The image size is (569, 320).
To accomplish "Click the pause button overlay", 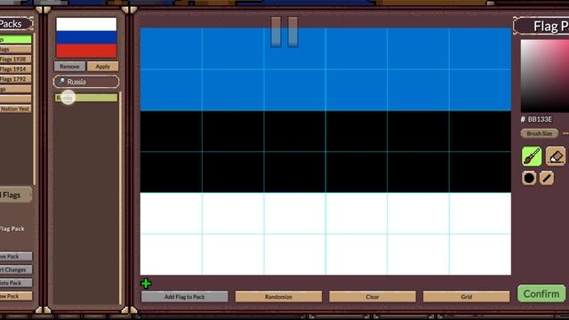I will pos(284,32).
